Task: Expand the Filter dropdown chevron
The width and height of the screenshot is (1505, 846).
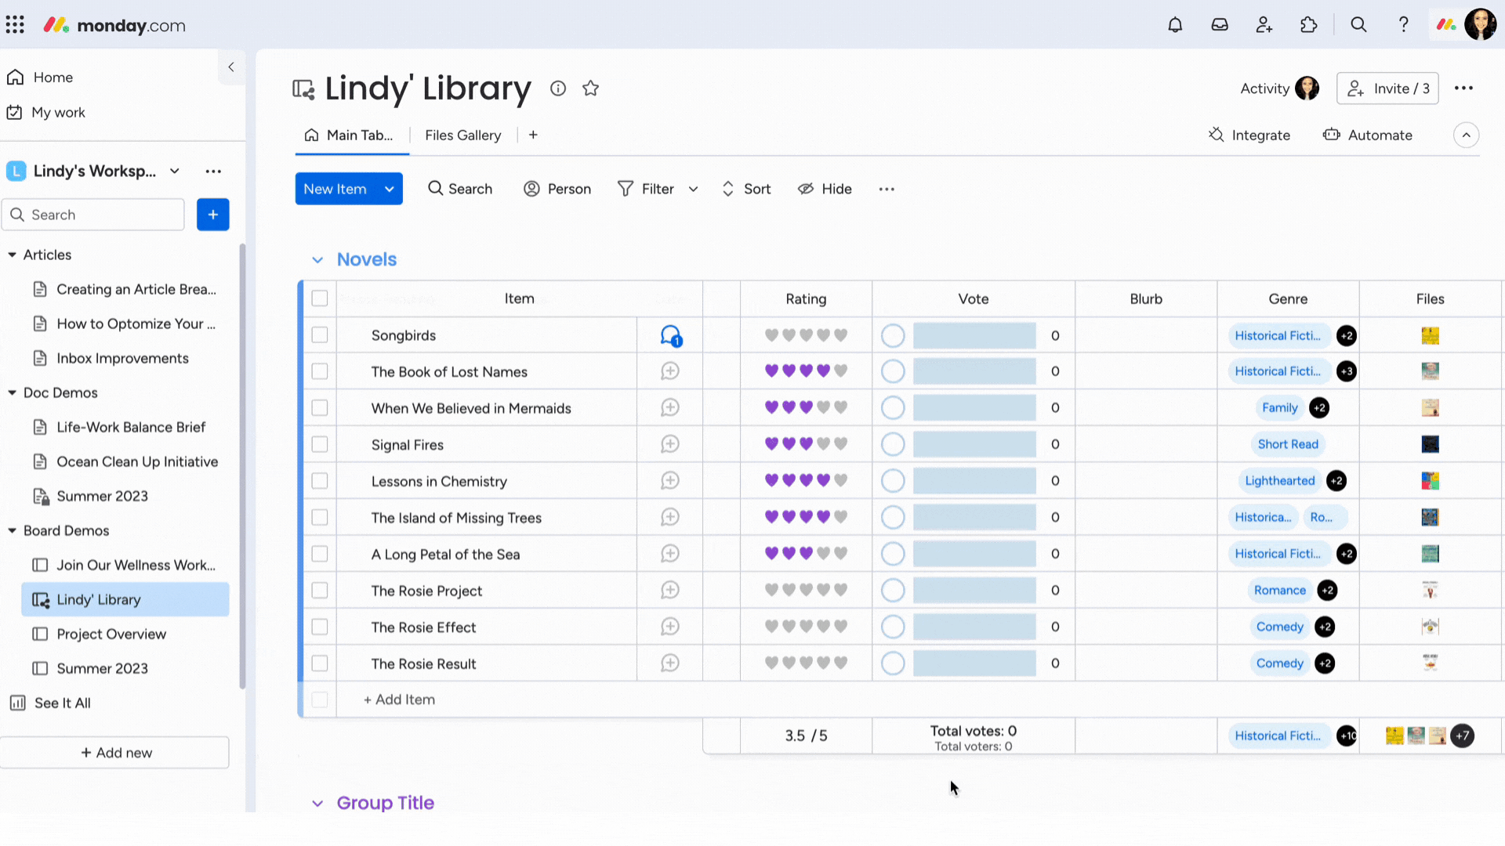Action: pyautogui.click(x=694, y=188)
